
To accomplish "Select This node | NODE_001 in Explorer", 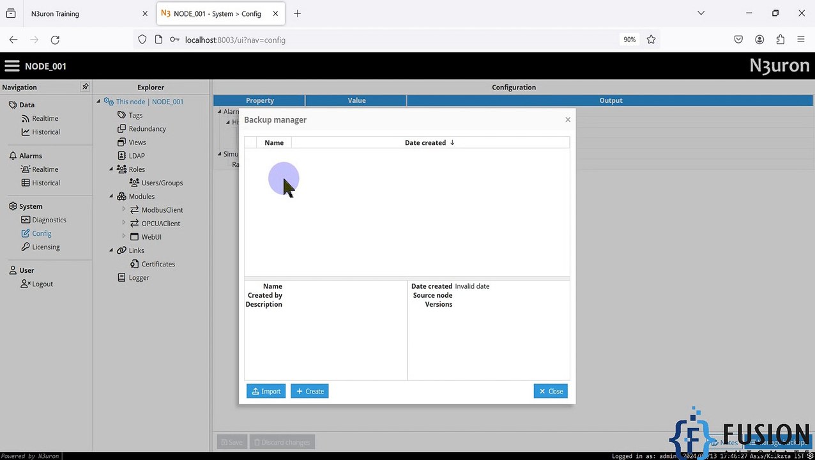I will pyautogui.click(x=149, y=102).
